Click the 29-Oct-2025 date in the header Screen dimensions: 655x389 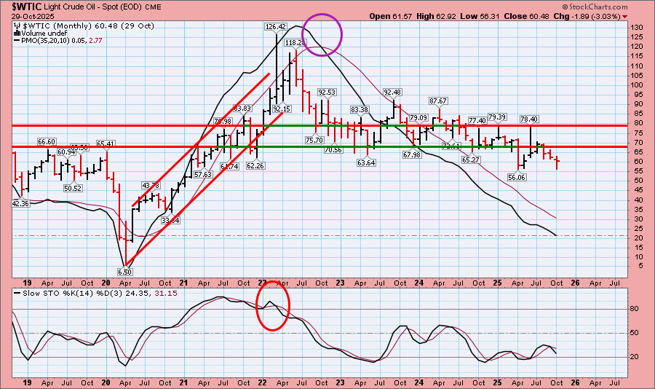coord(24,16)
